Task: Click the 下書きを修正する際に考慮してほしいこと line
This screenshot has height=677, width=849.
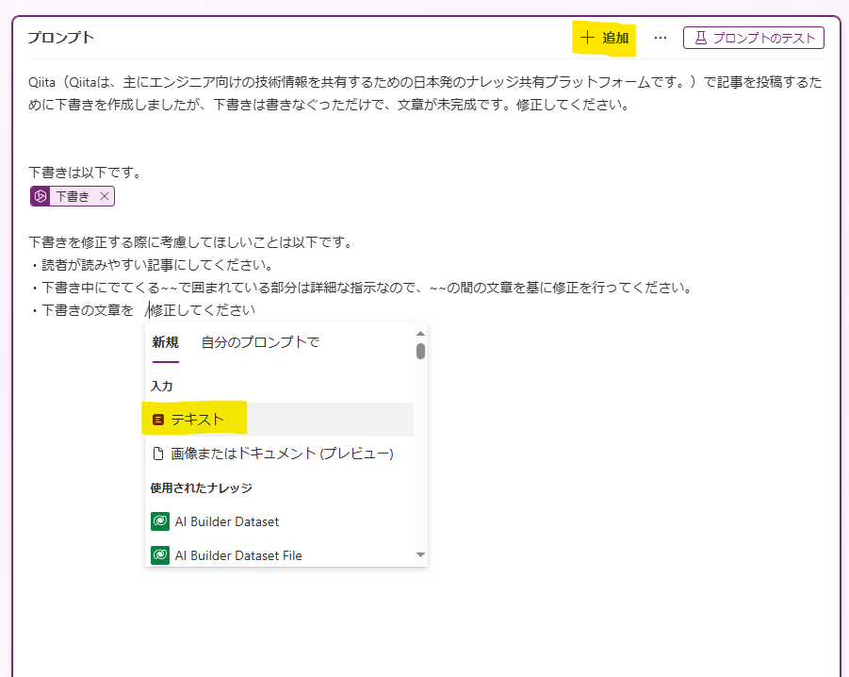Action: point(190,242)
